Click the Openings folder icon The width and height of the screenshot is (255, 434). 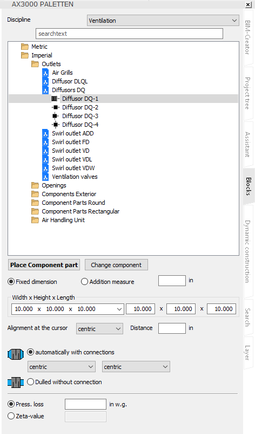35,185
